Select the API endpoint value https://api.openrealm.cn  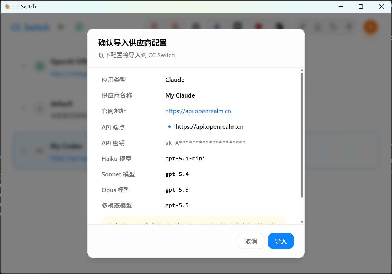209,127
